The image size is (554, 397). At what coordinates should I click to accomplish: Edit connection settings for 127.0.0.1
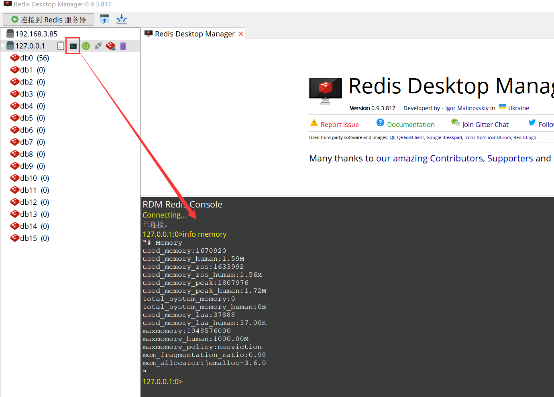pyautogui.click(x=110, y=46)
